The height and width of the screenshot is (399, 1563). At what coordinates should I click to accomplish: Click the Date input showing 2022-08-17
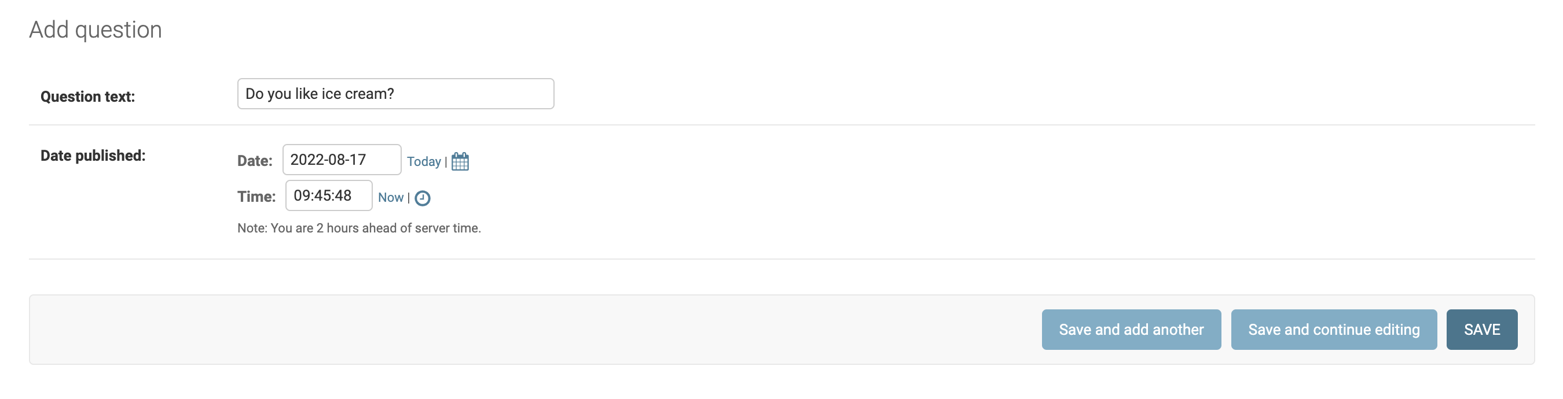[342, 160]
